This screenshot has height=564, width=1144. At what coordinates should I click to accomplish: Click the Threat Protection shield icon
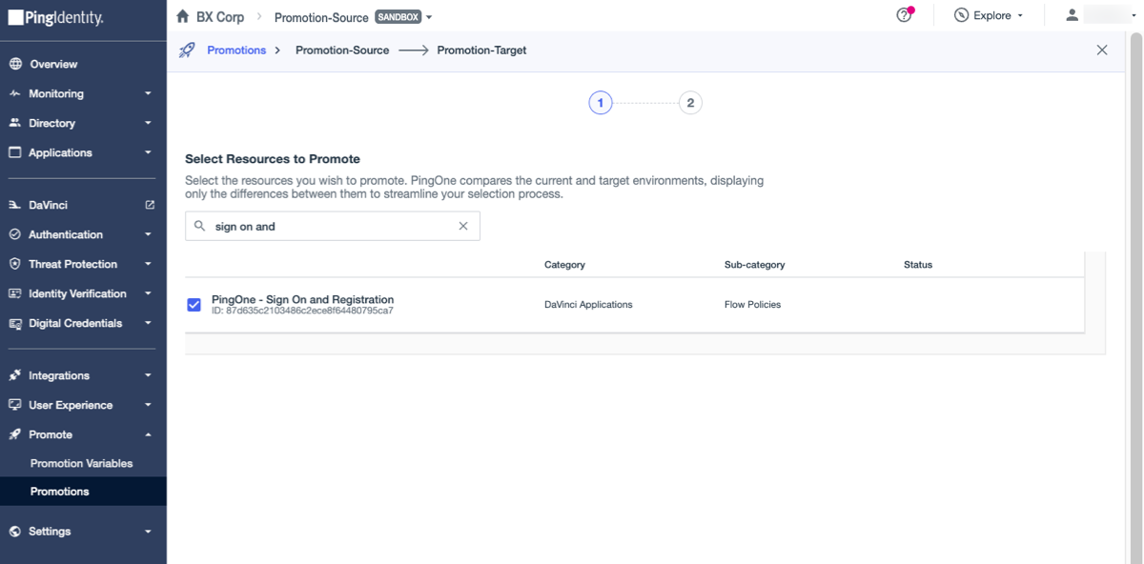(x=15, y=264)
